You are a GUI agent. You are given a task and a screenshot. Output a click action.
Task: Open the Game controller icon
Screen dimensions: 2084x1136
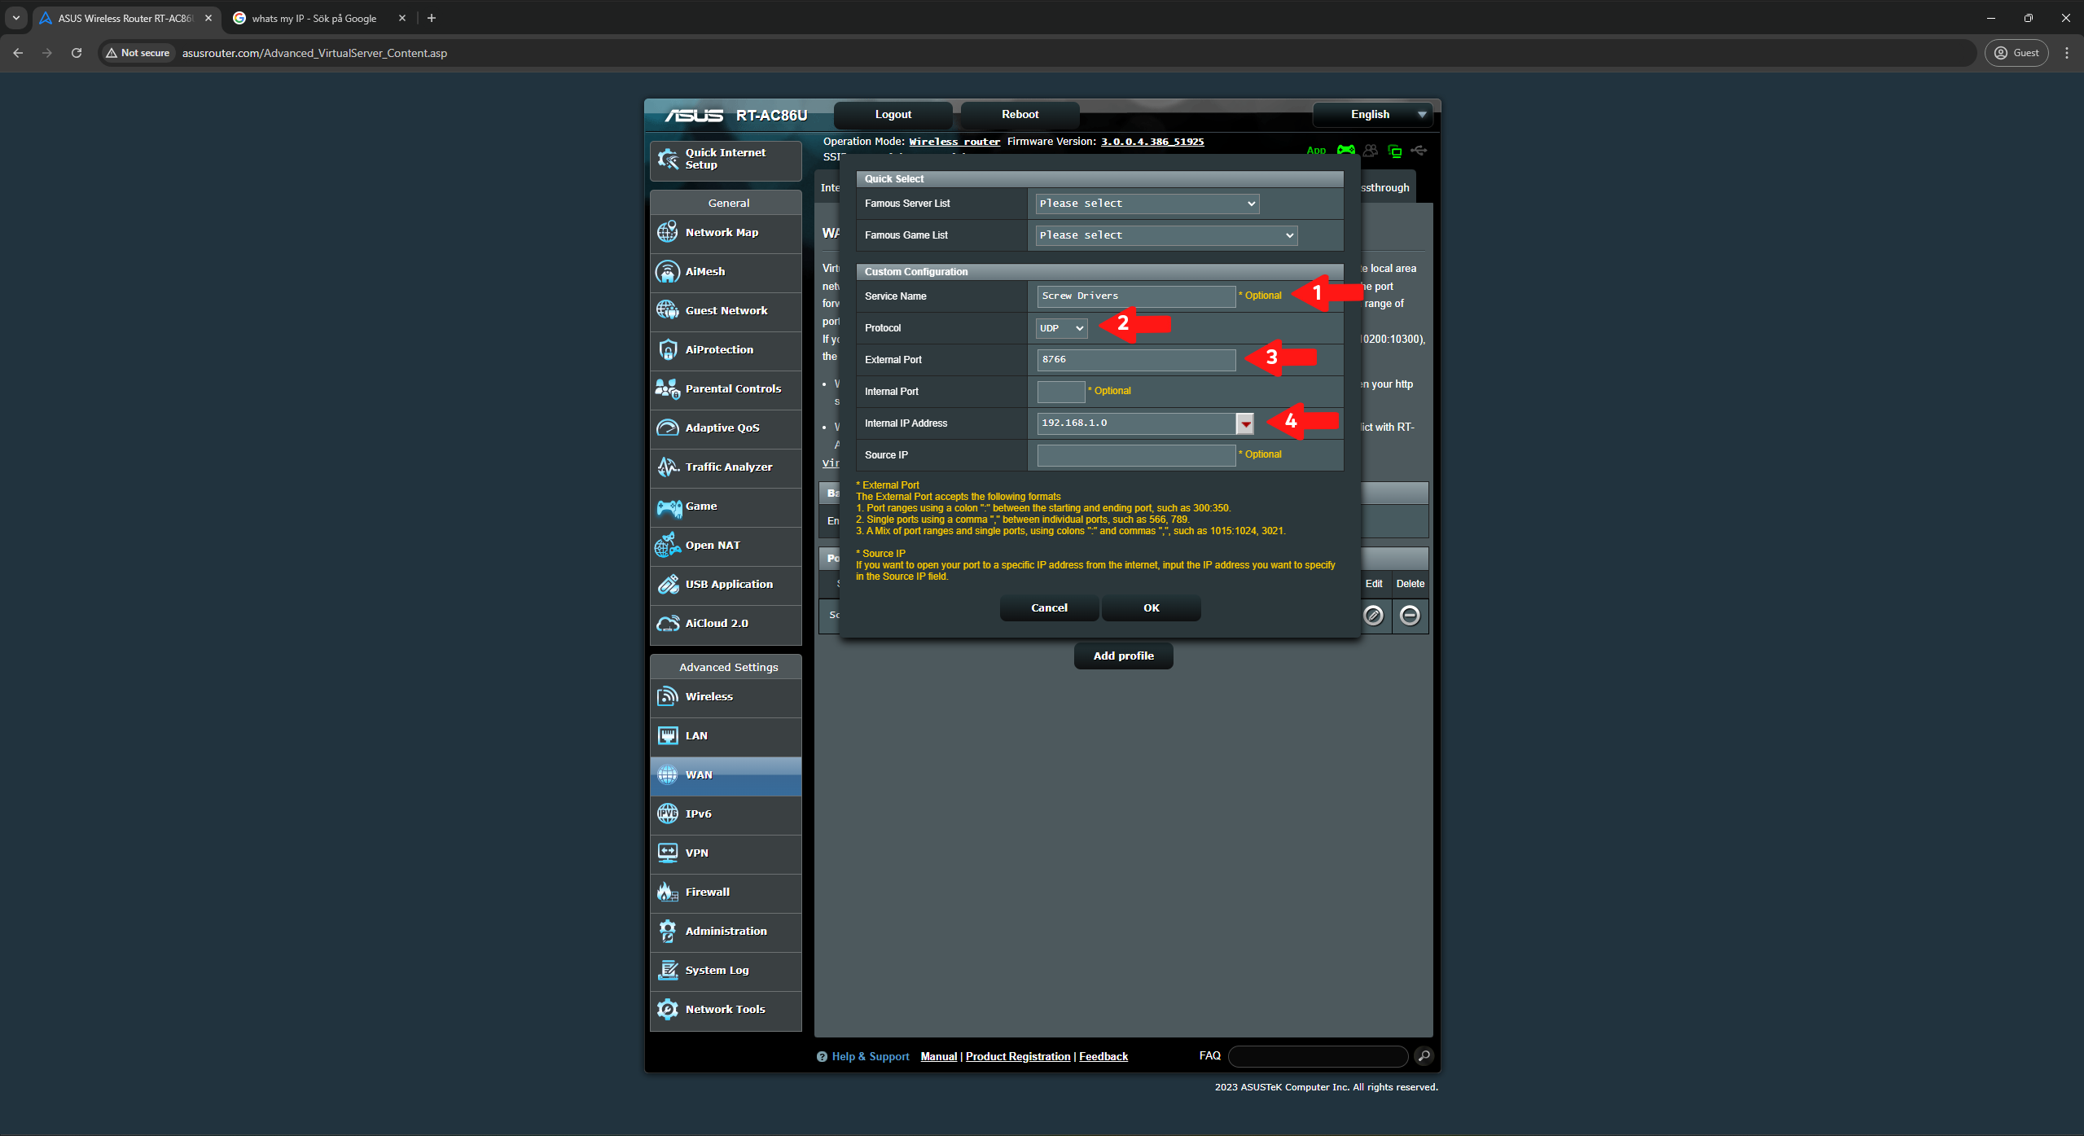(669, 507)
